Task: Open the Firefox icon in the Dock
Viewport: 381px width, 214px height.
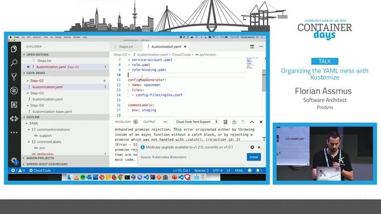Action: click(114, 177)
